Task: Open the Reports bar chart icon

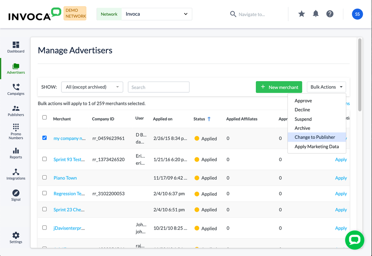Action: tap(16, 151)
